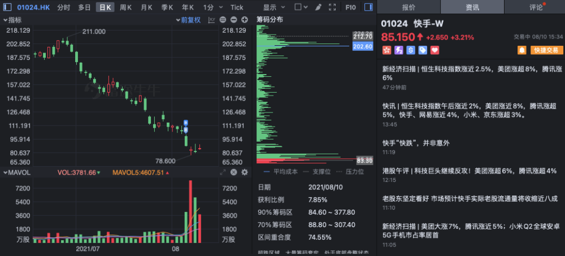Click the 211.000 high price label
The height and width of the screenshot is (256, 565).
click(x=94, y=32)
